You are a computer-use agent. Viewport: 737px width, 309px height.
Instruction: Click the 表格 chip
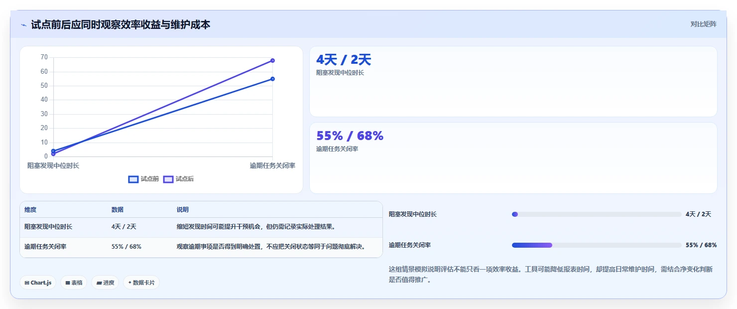(74, 283)
